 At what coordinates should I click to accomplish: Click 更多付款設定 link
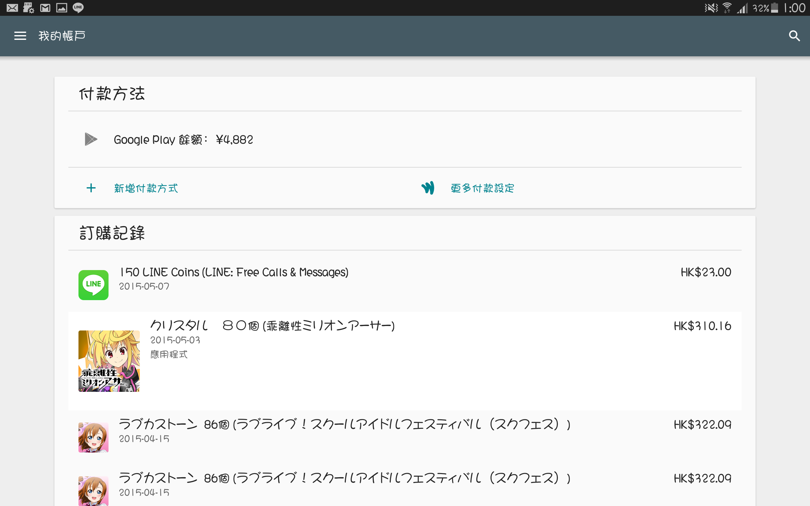pos(482,188)
